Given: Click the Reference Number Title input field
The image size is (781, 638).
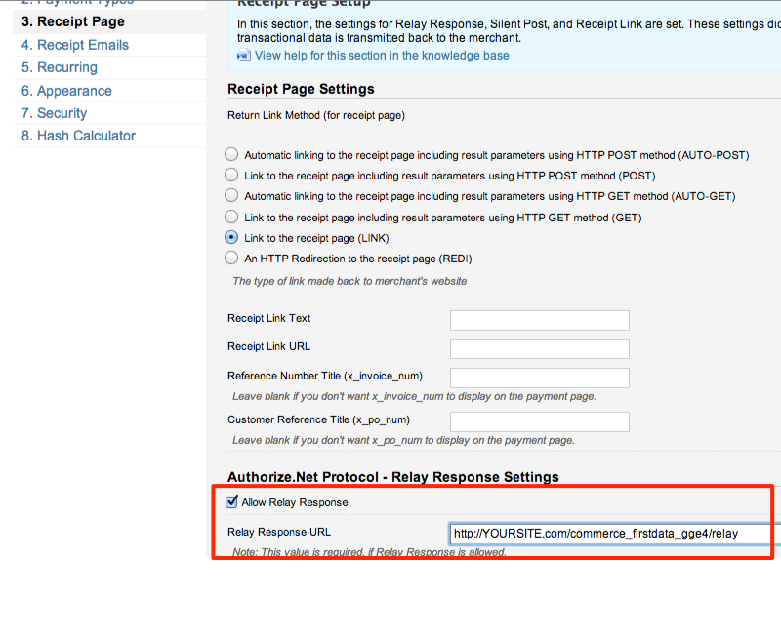Looking at the screenshot, I should coord(539,378).
